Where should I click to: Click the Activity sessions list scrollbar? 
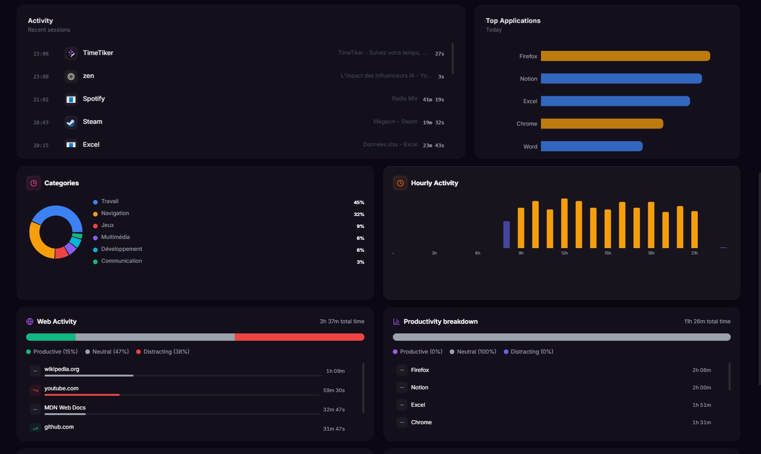[x=452, y=58]
